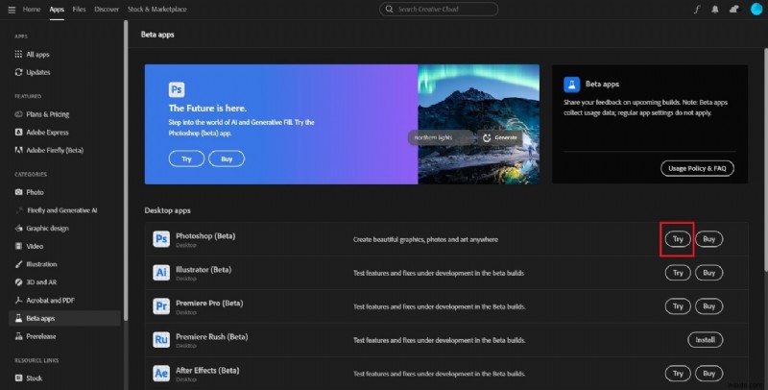Viewport: 768px width, 390px height.
Task: Click the Premiere Pro (Beta) Pr app icon
Action: tap(161, 306)
